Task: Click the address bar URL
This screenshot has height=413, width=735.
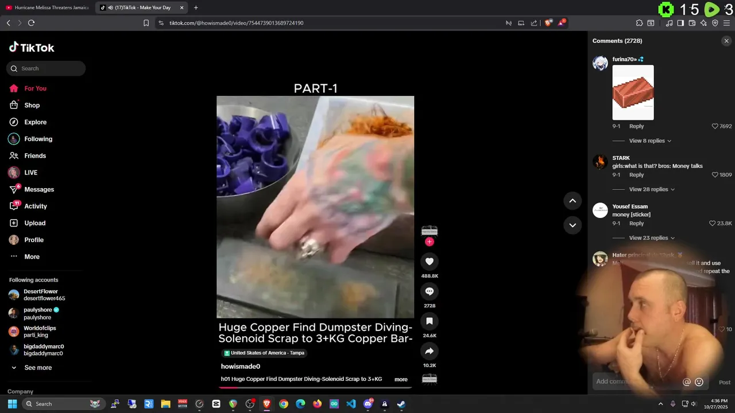Action: [x=236, y=23]
